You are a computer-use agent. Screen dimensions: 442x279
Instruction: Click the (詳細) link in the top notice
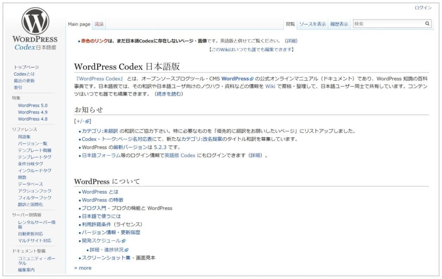[x=291, y=41]
